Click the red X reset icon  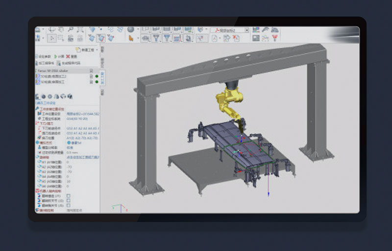(x=68, y=57)
